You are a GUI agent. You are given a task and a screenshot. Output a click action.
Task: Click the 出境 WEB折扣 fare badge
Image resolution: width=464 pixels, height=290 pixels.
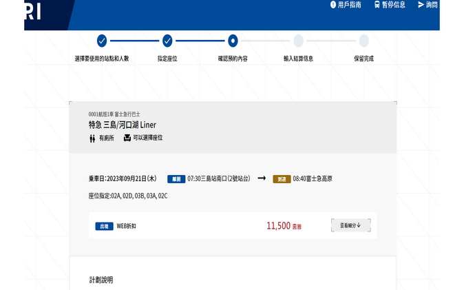104,226
